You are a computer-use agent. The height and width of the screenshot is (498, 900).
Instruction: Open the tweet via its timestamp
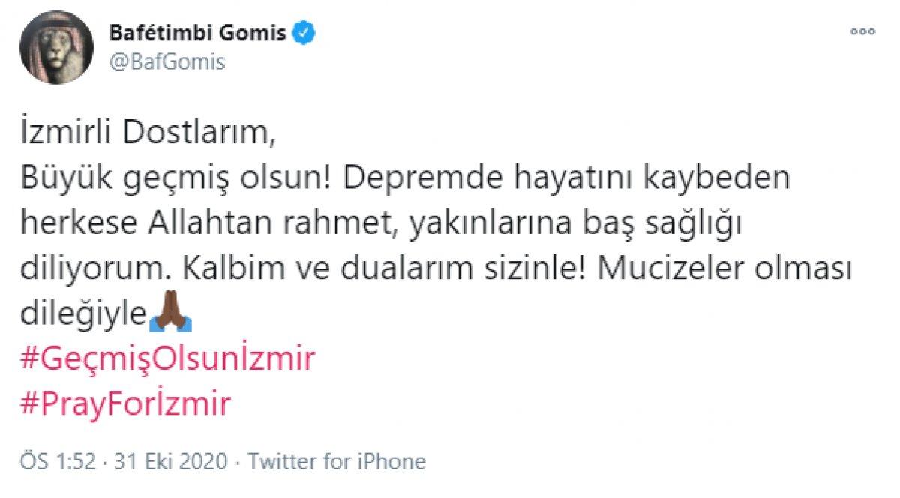pos(54,460)
